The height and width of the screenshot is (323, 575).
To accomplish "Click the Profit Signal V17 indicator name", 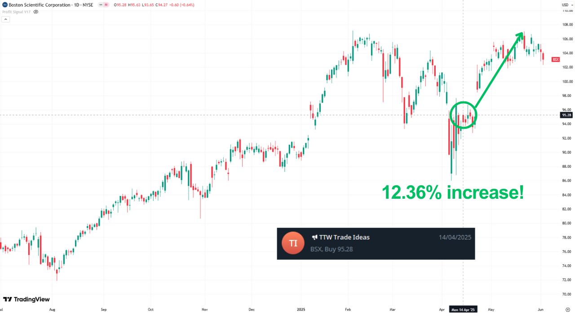I will [x=16, y=12].
